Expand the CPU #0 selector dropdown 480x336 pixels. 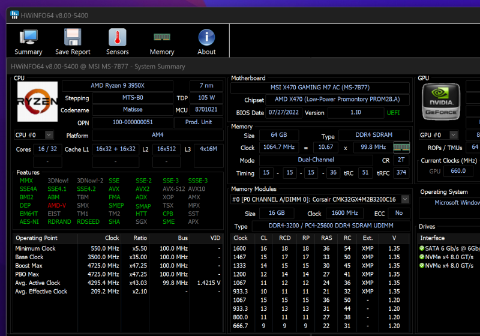pyautogui.click(x=49, y=136)
